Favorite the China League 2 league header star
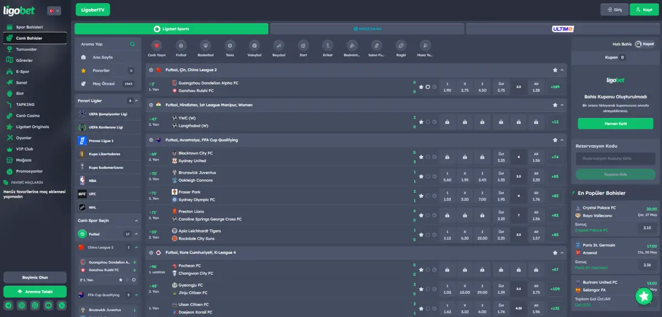Viewport: 662px width, 317px height. (555, 70)
